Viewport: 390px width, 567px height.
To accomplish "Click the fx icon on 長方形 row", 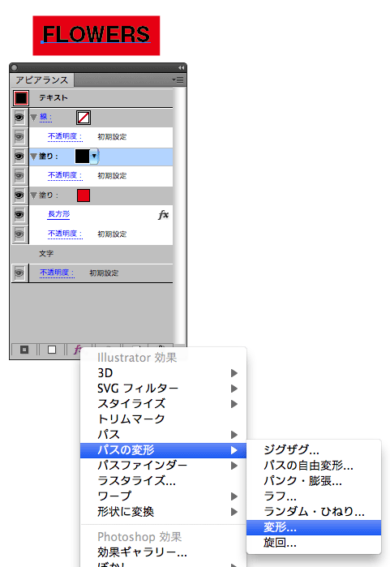I will click(x=163, y=215).
